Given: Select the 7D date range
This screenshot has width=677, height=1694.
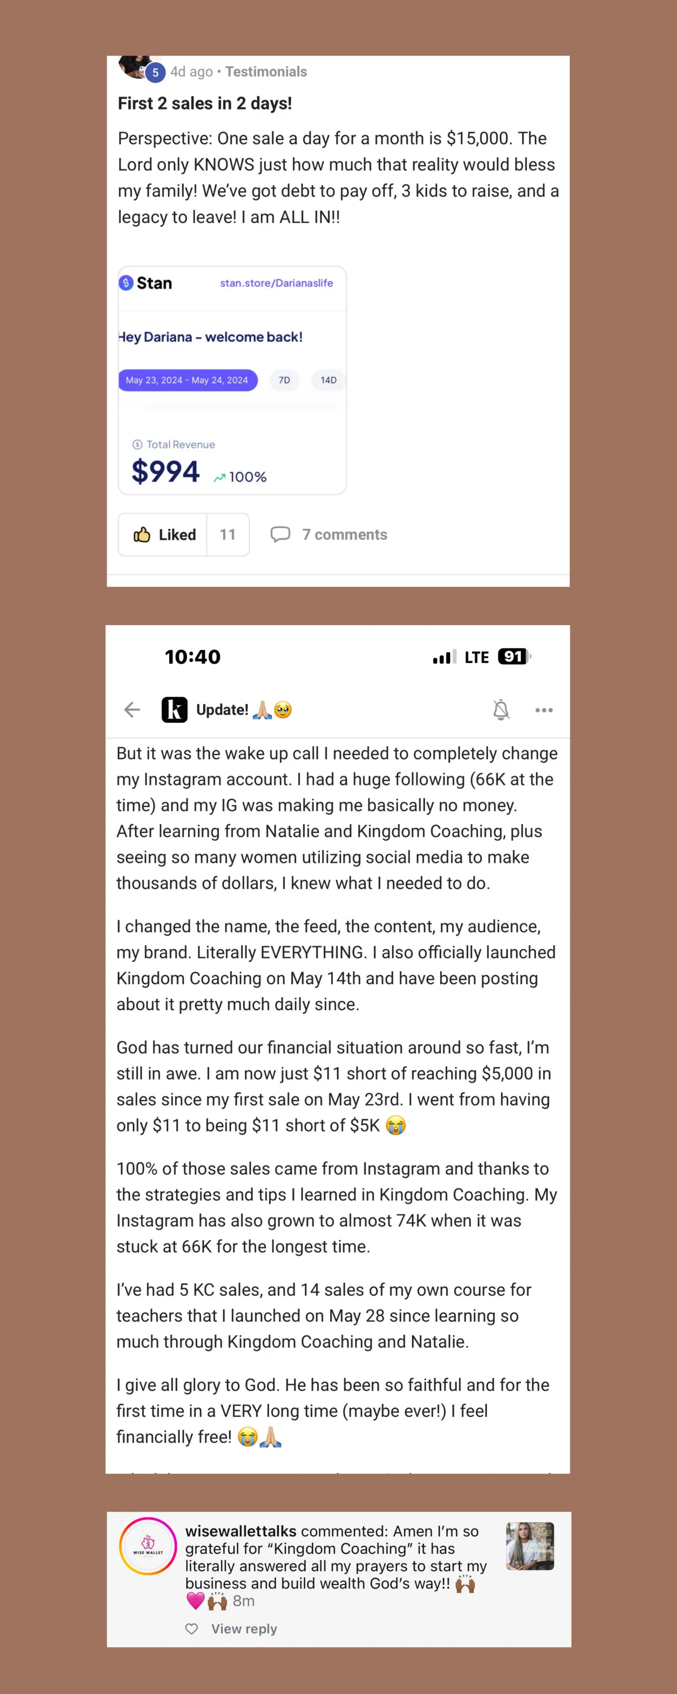Looking at the screenshot, I should (284, 380).
